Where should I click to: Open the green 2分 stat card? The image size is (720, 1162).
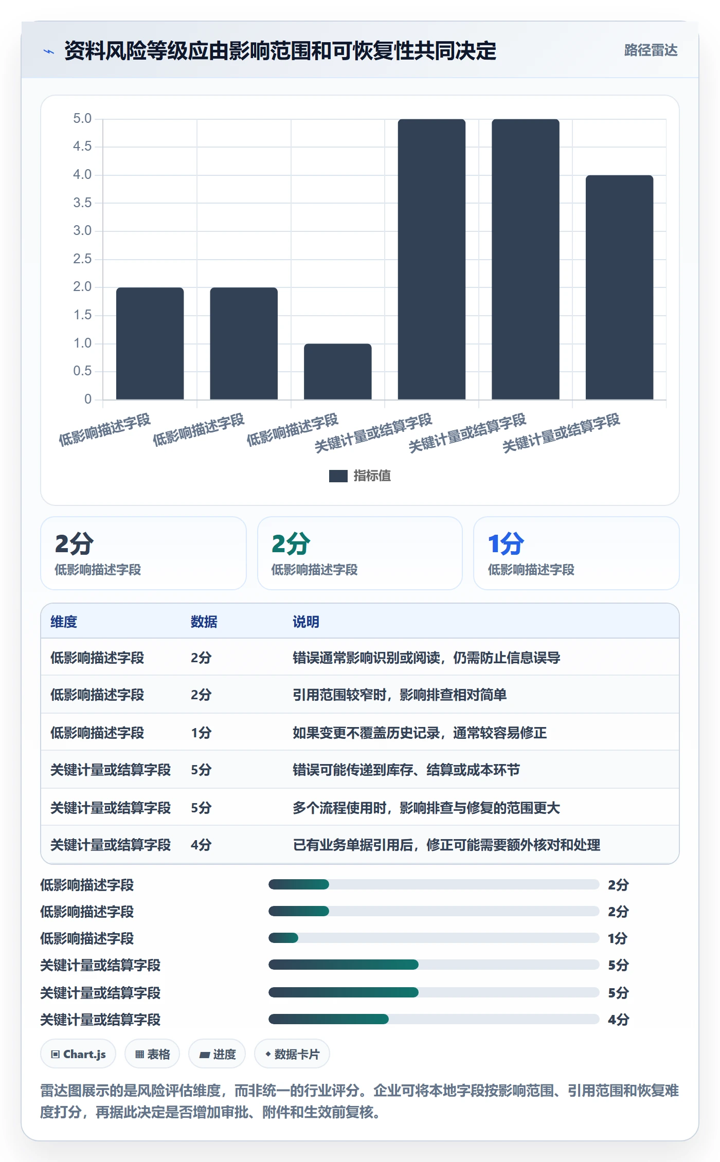tap(360, 553)
